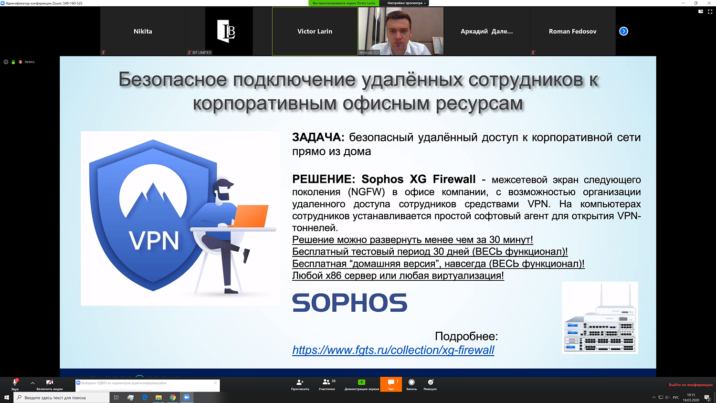The image size is (716, 403).
Task: Open Google Chrome from the taskbar
Action: point(173,397)
